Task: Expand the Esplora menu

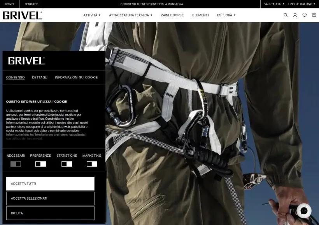Action: point(226,15)
